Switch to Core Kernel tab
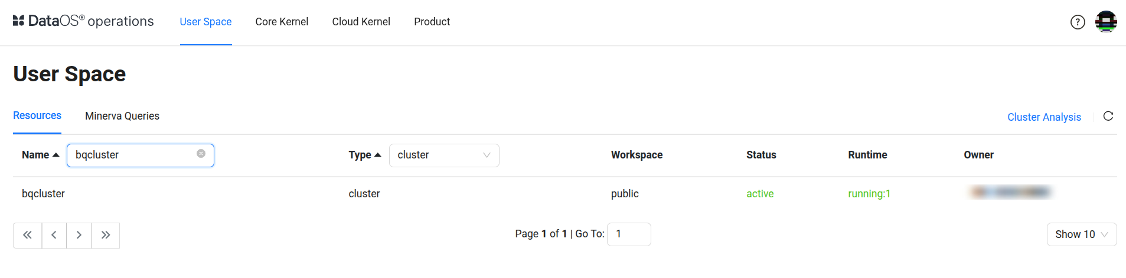Screen dimensions: 1126x278 tap(282, 22)
